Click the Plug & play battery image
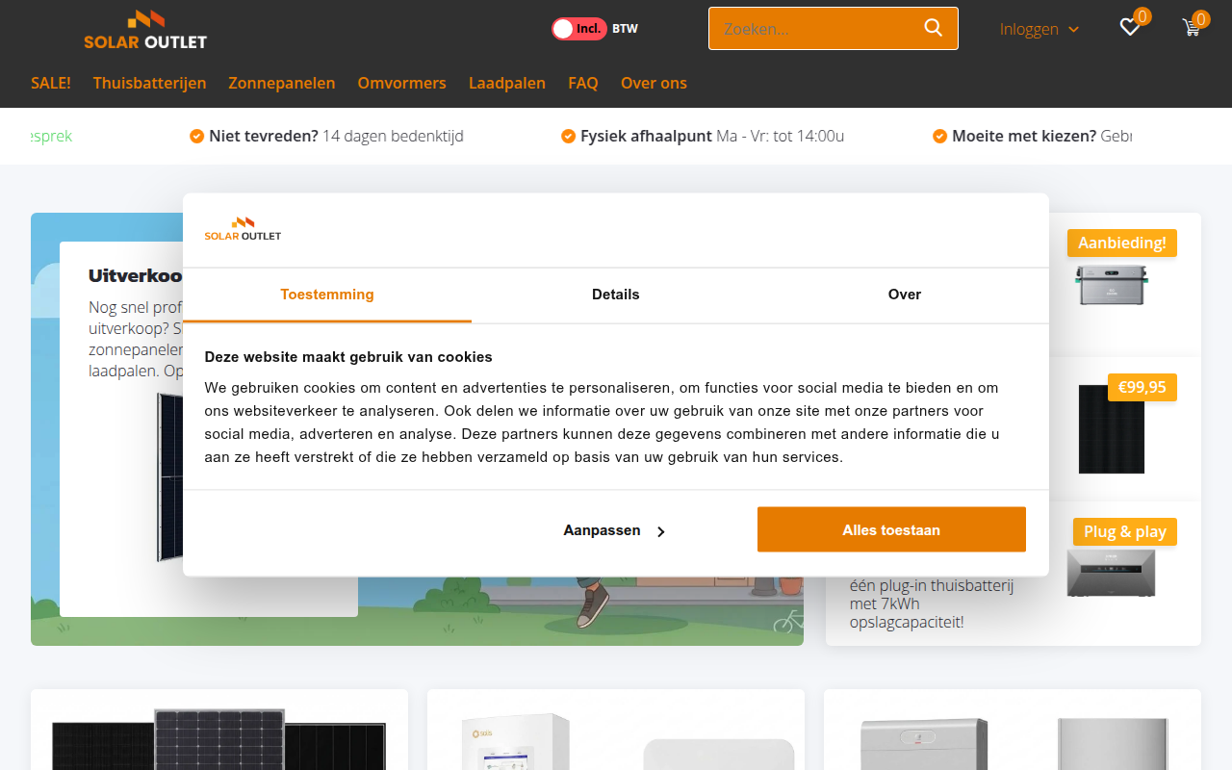The image size is (1232, 770). click(x=1111, y=573)
